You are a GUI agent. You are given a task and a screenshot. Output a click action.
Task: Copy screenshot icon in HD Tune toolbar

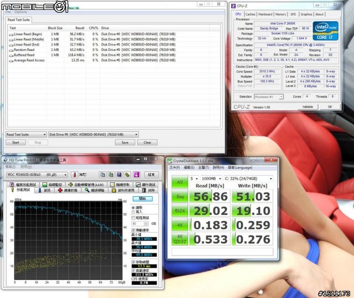(111, 174)
